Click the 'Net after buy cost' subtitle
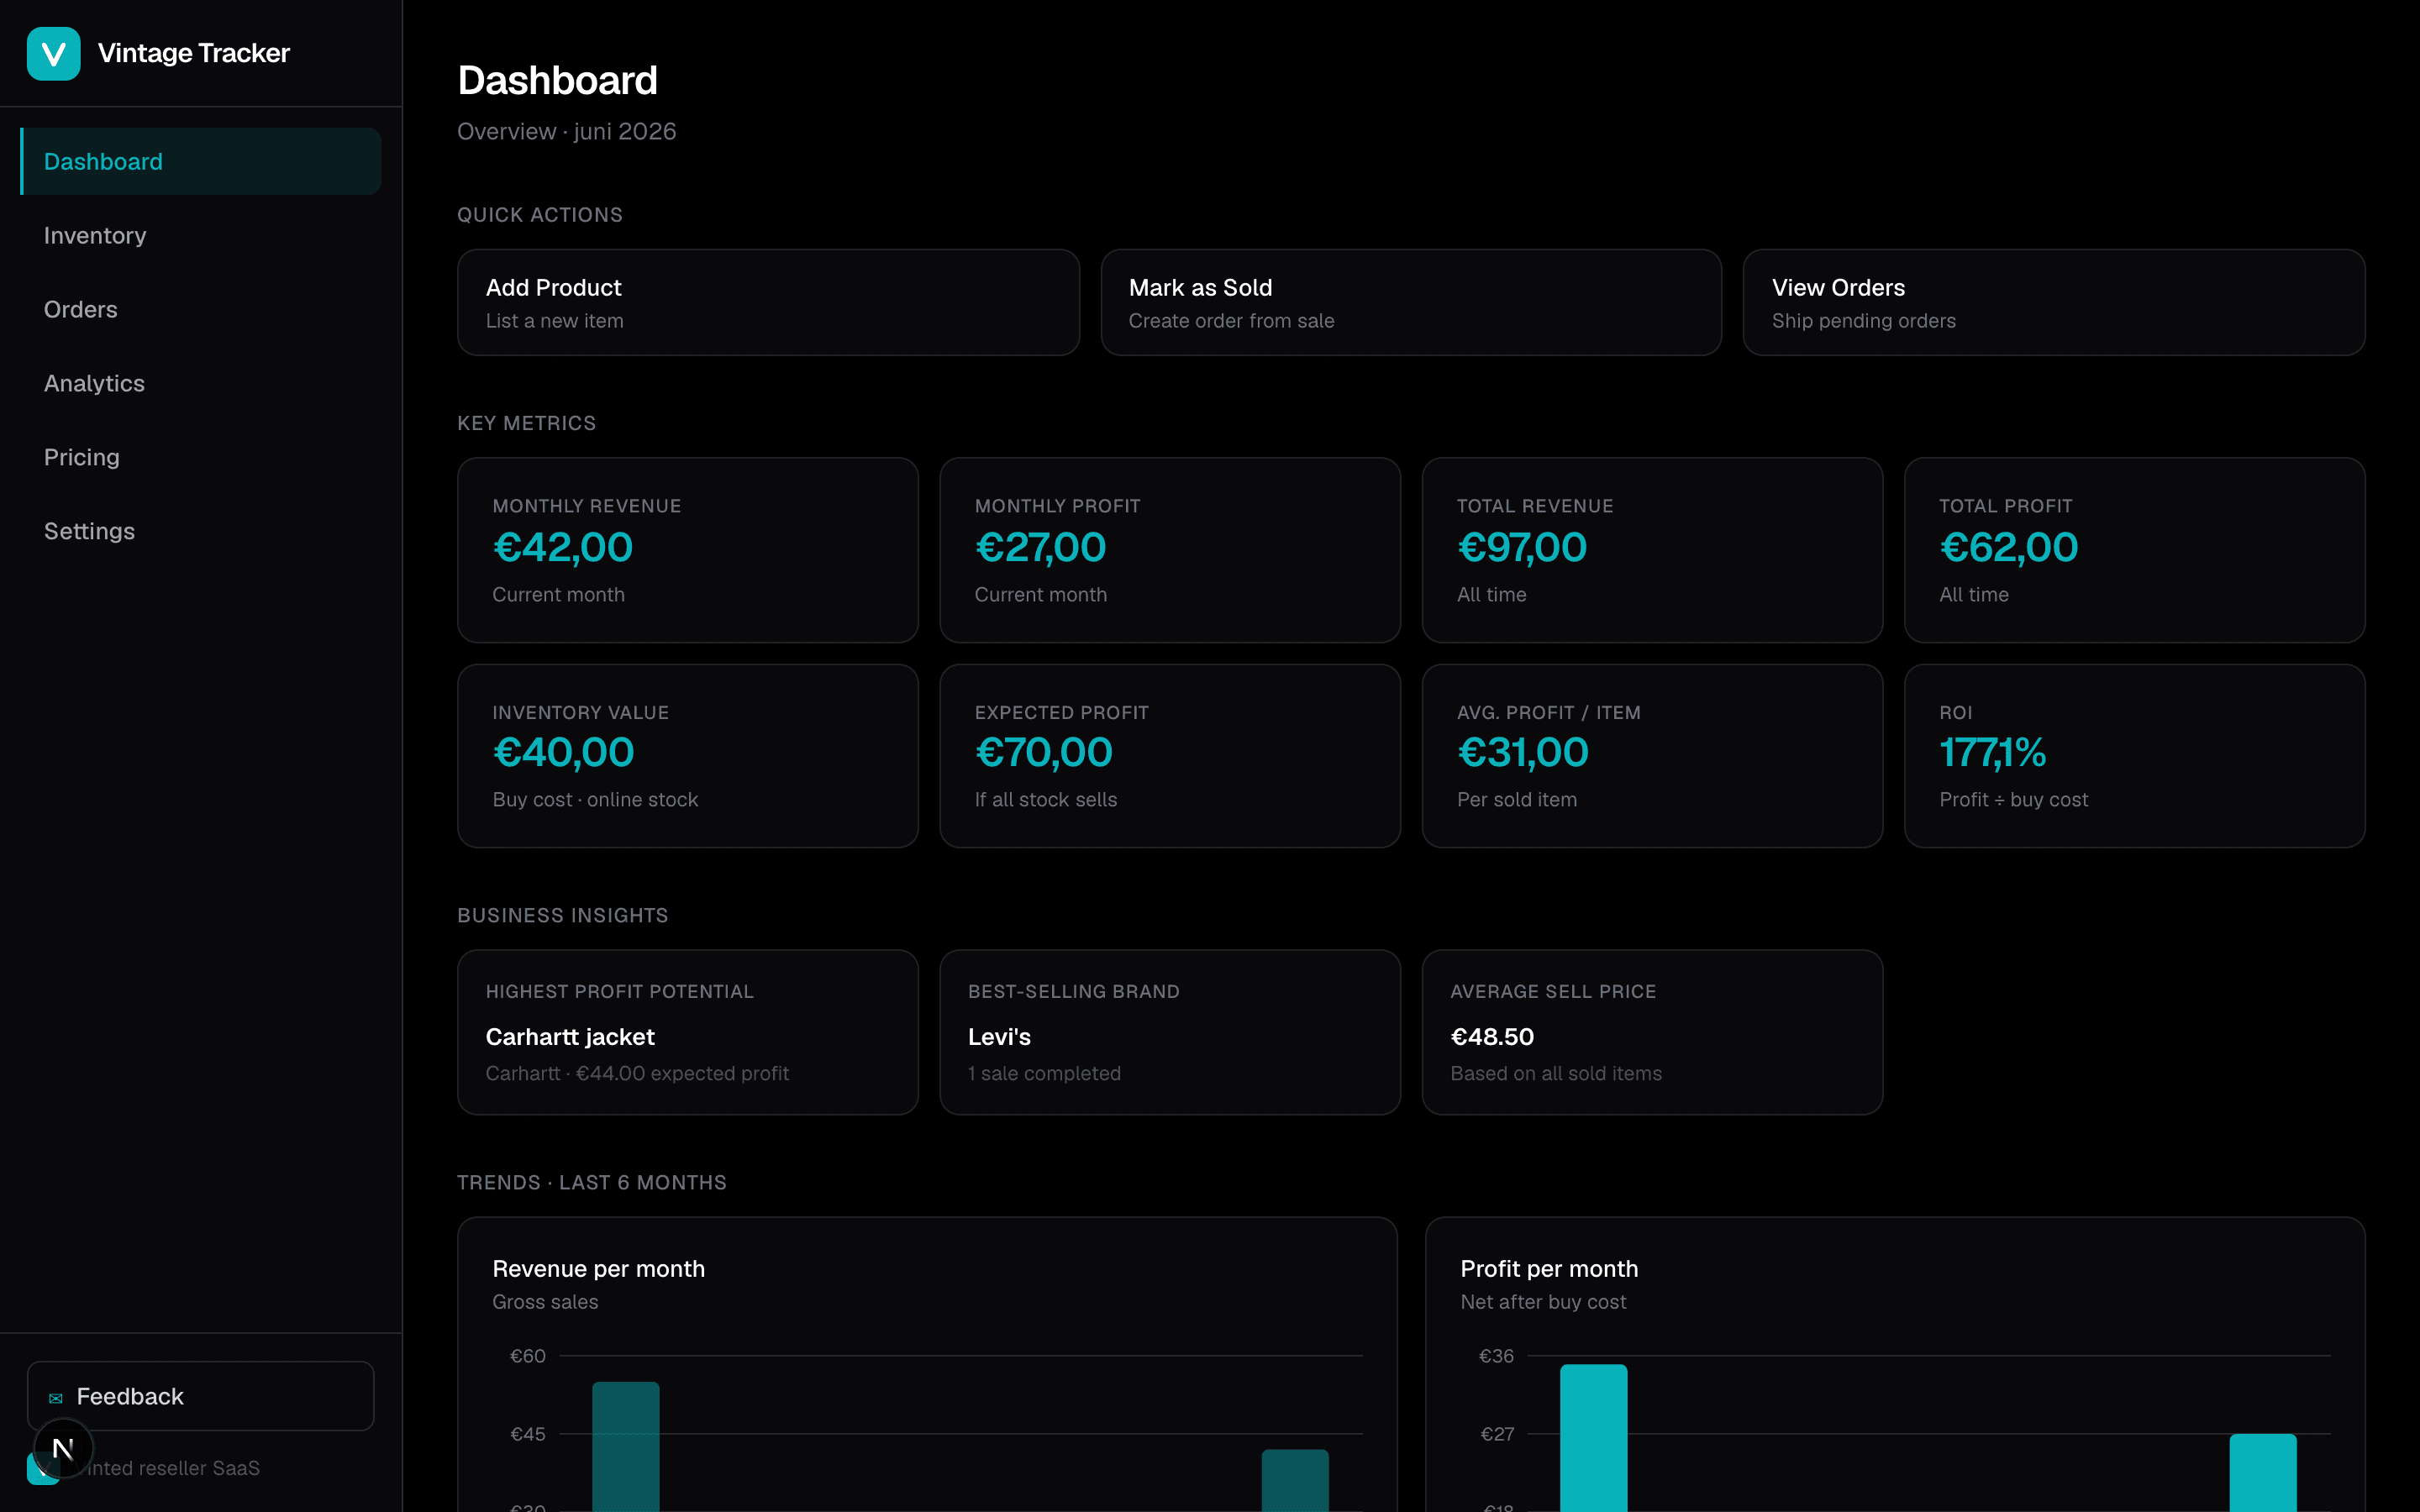Image resolution: width=2420 pixels, height=1512 pixels. point(1543,1302)
